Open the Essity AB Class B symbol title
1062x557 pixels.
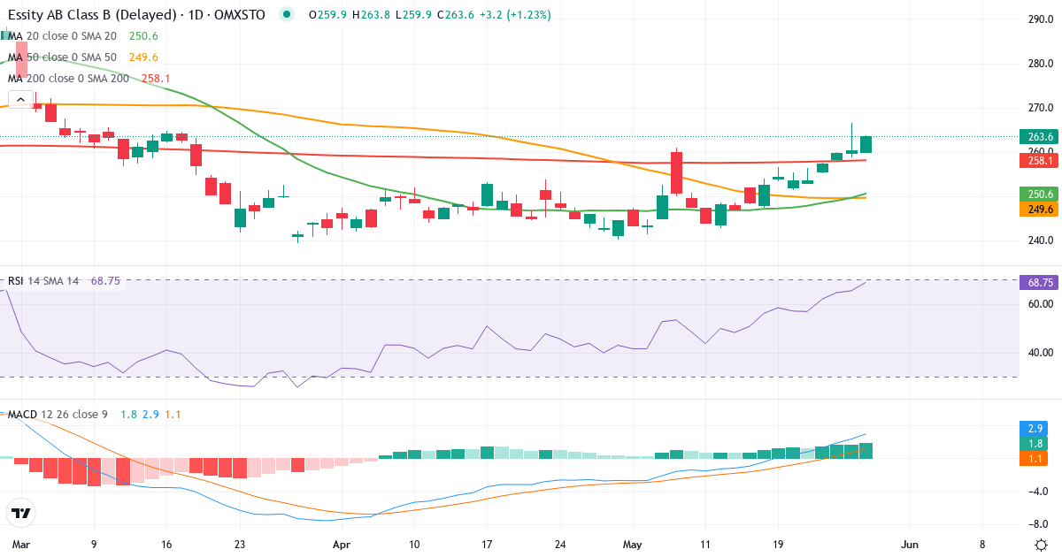tap(135, 15)
